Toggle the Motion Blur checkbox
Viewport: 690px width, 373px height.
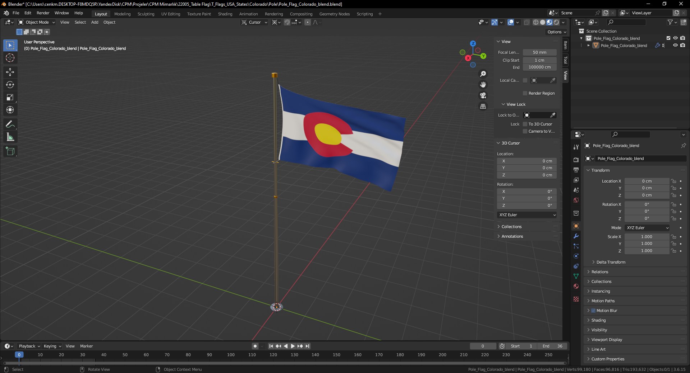[x=593, y=311]
